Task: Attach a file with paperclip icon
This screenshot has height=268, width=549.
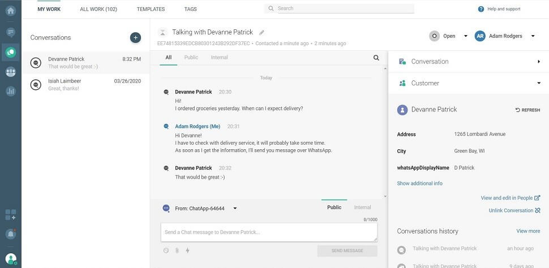Action: click(177, 250)
